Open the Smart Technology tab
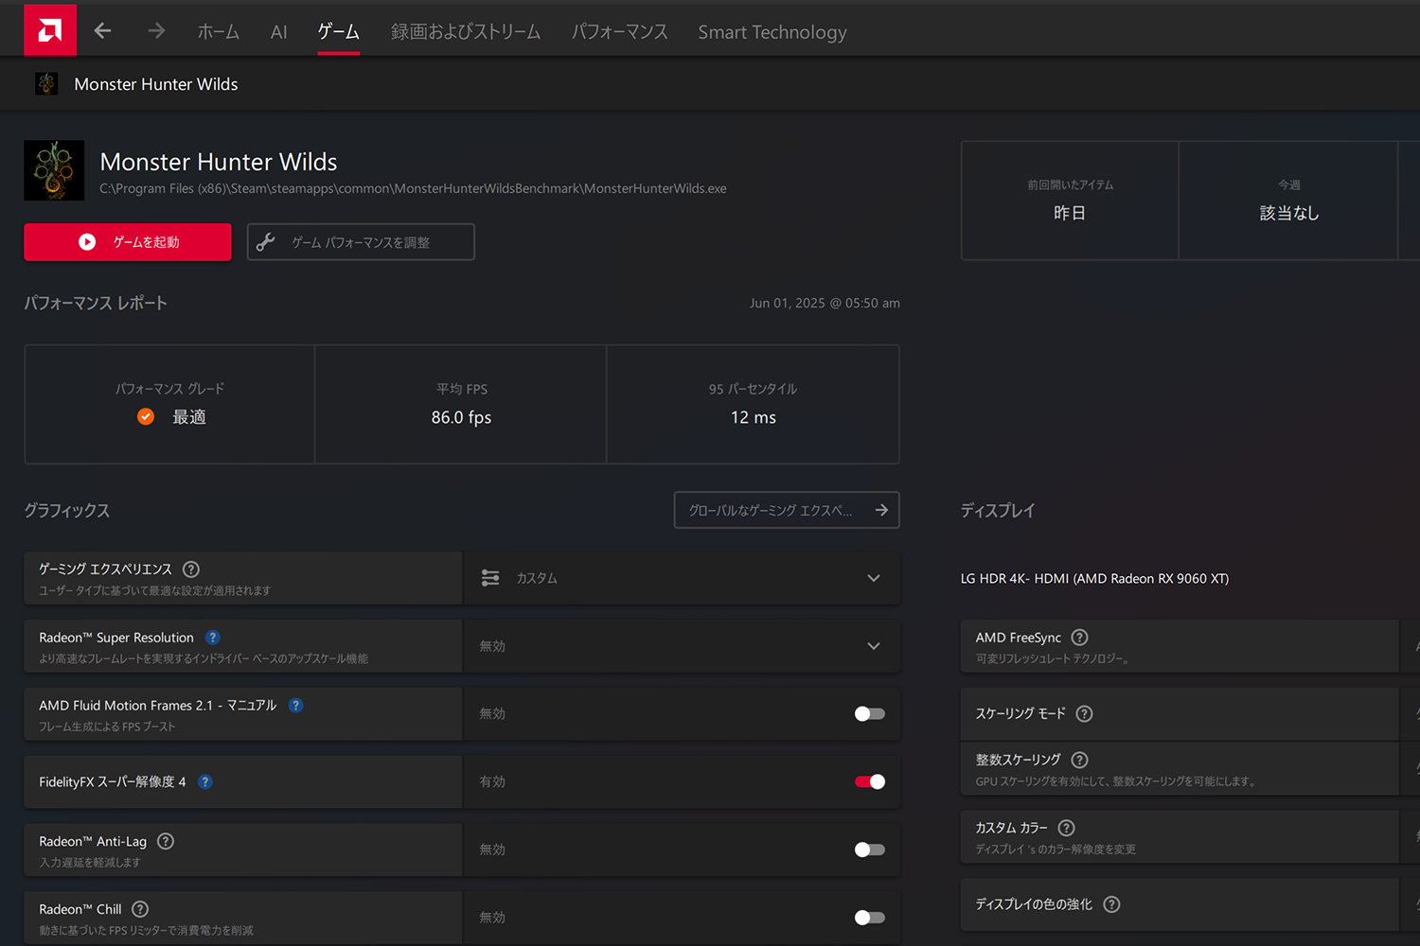This screenshot has width=1420, height=946. click(x=772, y=31)
